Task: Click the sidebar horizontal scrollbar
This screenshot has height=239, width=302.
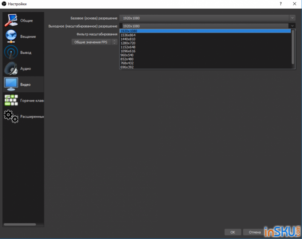Action: coord(20,224)
